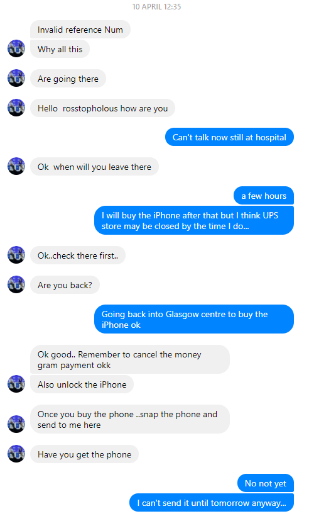Click the avatar next to 'Are going there'
This screenshot has width=314, height=516.
coord(16,78)
